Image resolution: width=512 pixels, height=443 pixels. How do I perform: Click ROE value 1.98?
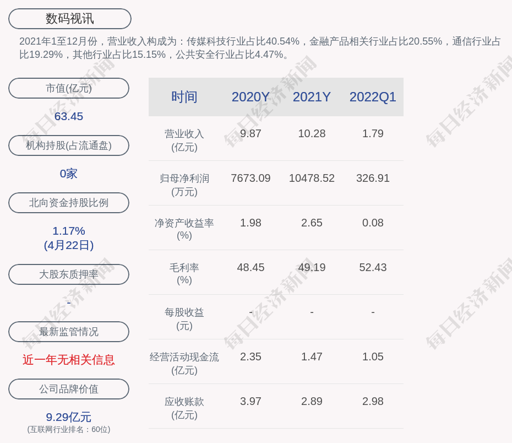250,223
